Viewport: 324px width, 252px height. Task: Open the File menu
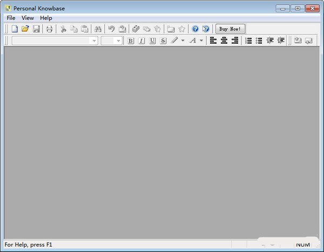11,18
